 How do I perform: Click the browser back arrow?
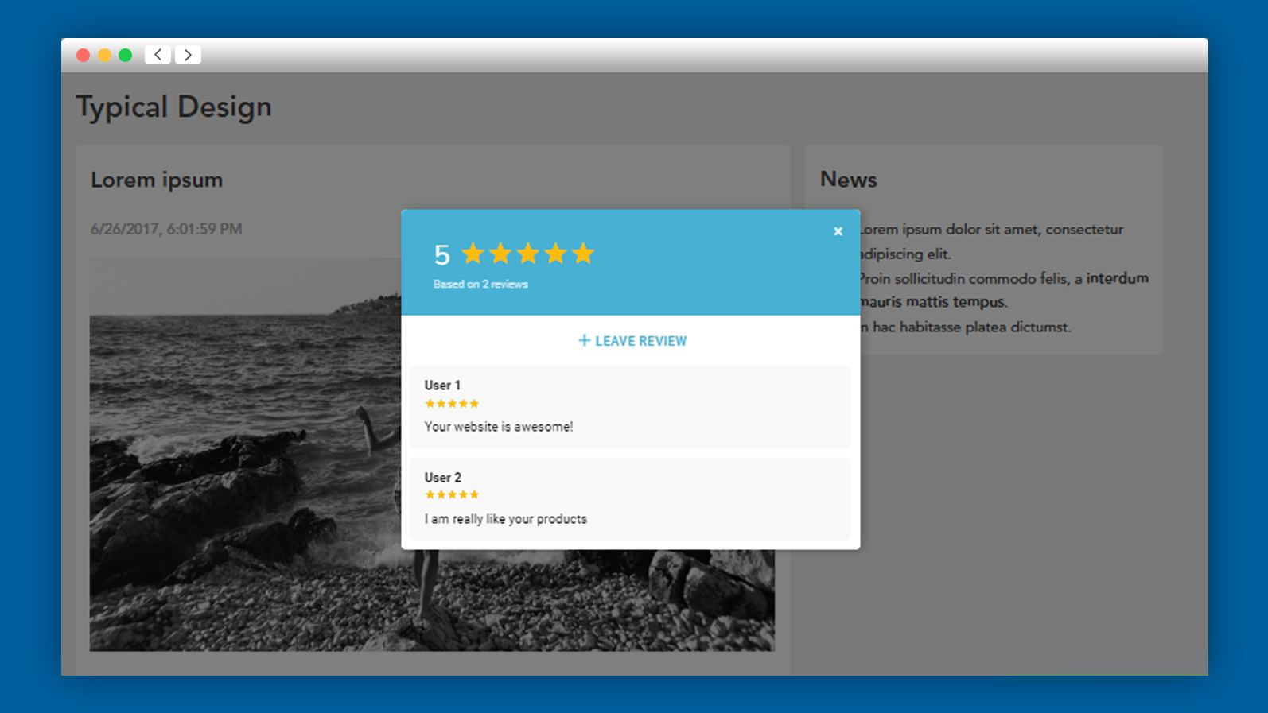click(158, 55)
